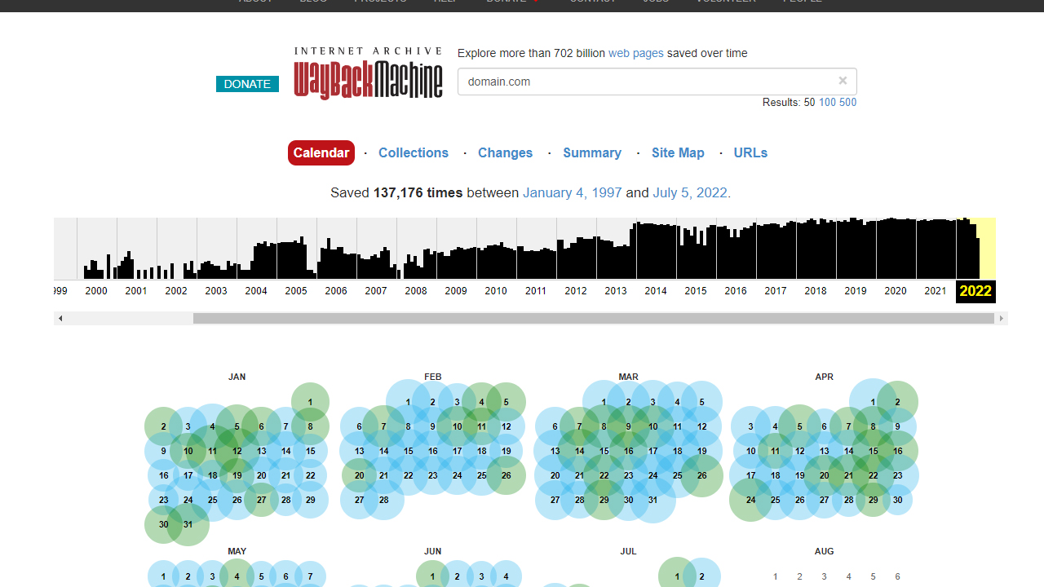Open the Summary tab
Image resolution: width=1044 pixels, height=587 pixels.
coord(592,152)
